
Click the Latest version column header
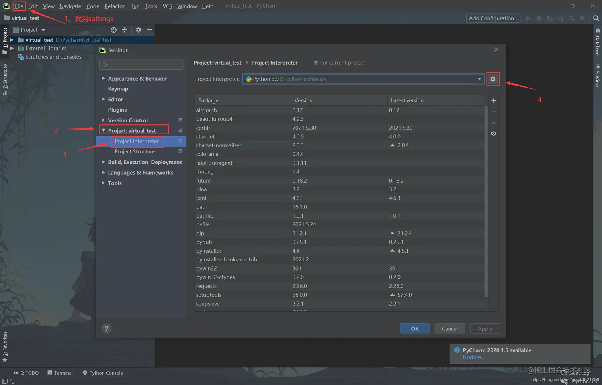(x=437, y=100)
